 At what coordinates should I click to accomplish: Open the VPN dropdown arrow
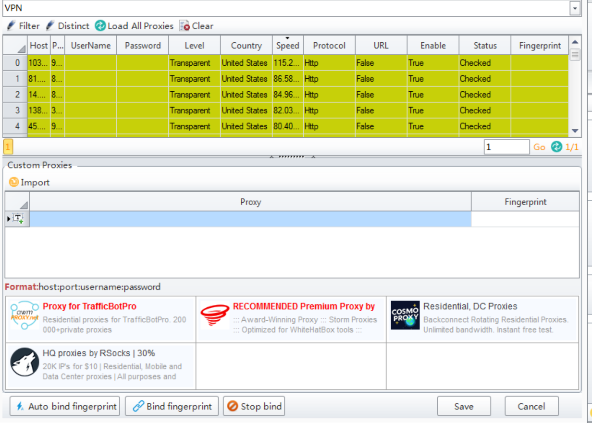[x=575, y=8]
